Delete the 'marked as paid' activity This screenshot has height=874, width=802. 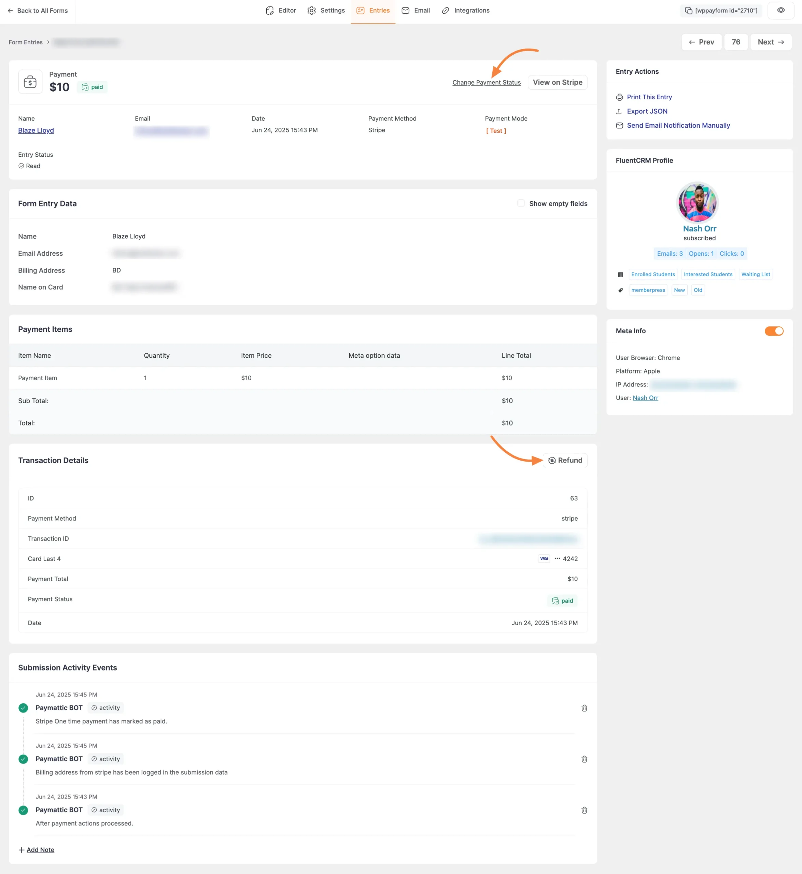pyautogui.click(x=584, y=708)
